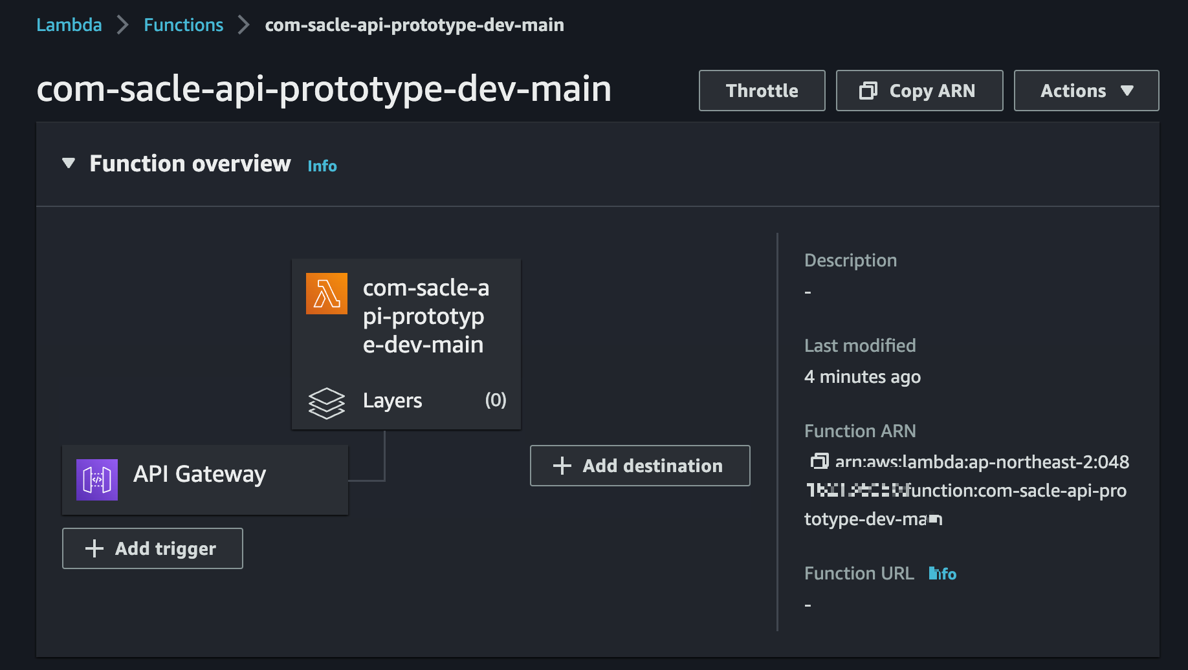Click the orange Lambda function icon
Screen dimensions: 1188x670
(327, 294)
